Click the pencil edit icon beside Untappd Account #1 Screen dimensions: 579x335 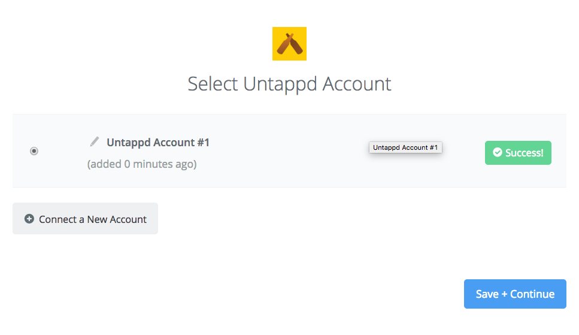tap(95, 141)
